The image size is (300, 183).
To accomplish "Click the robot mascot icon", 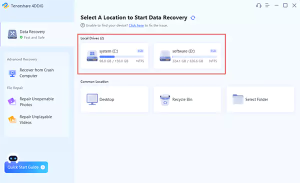I will point(13,158).
